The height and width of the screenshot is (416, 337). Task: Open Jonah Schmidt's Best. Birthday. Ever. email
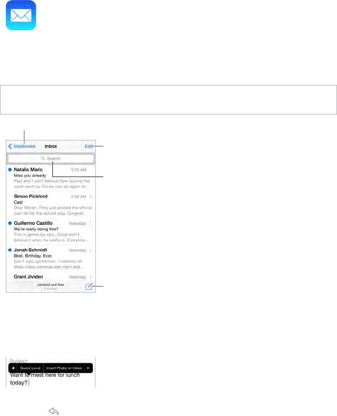(50, 258)
